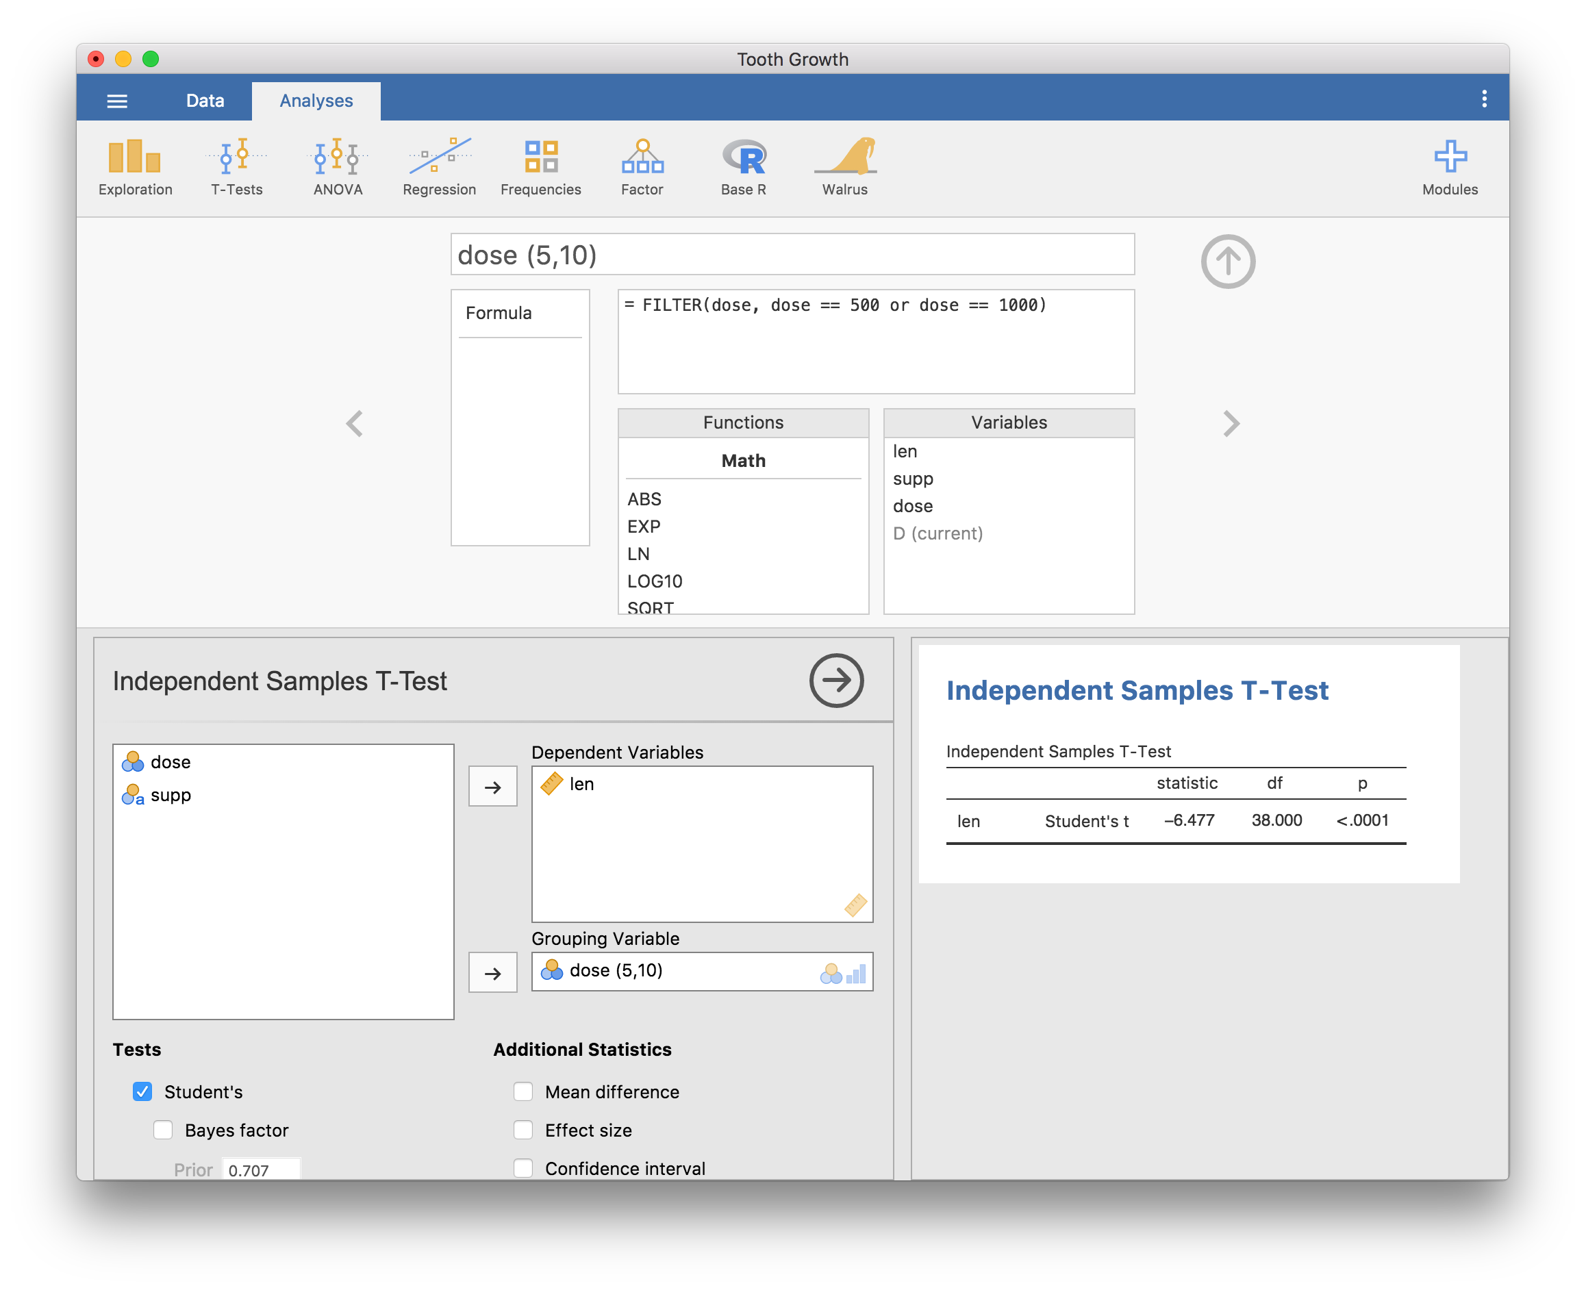Open the Factor analyses menu

click(x=642, y=168)
